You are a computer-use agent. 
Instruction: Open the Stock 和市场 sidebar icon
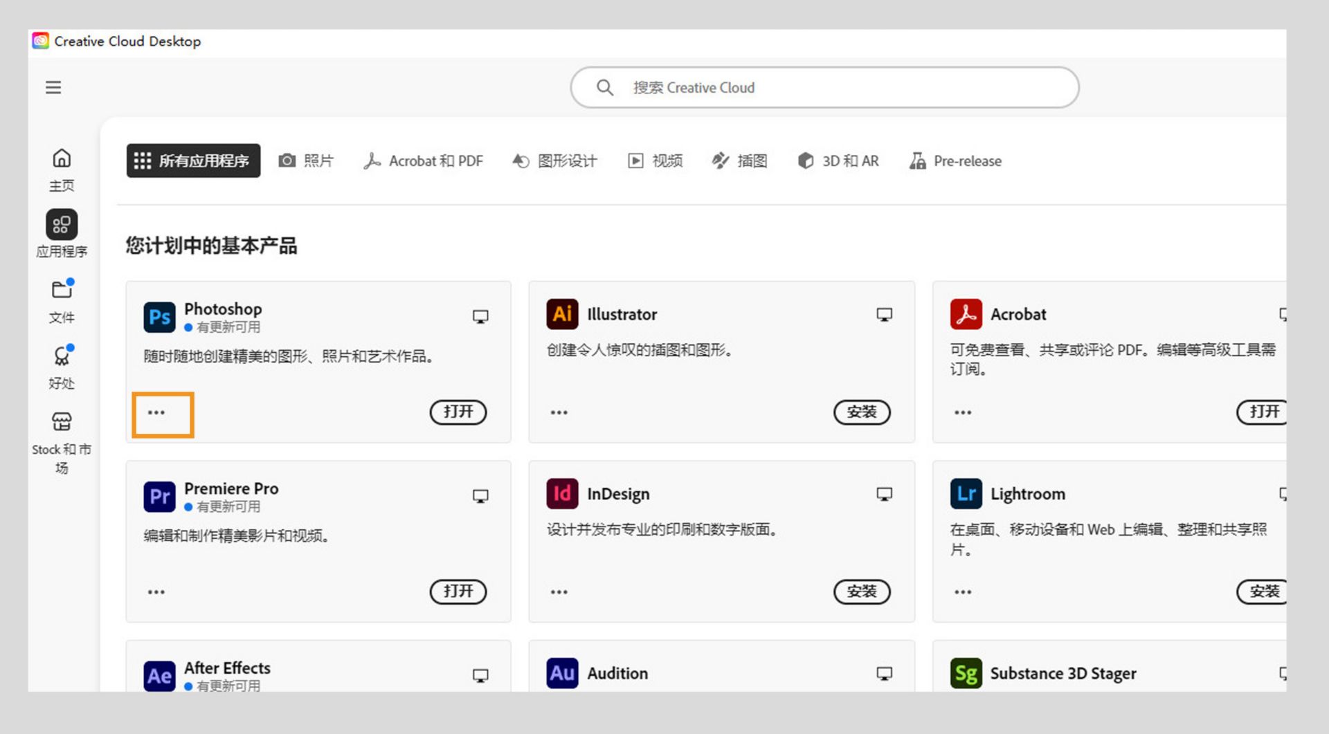pyautogui.click(x=62, y=421)
